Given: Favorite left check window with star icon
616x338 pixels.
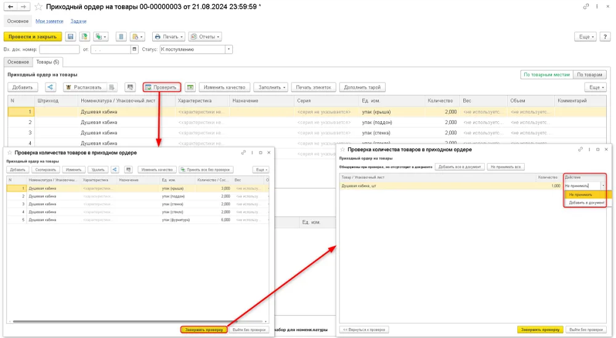Looking at the screenshot, I should 9,153.
